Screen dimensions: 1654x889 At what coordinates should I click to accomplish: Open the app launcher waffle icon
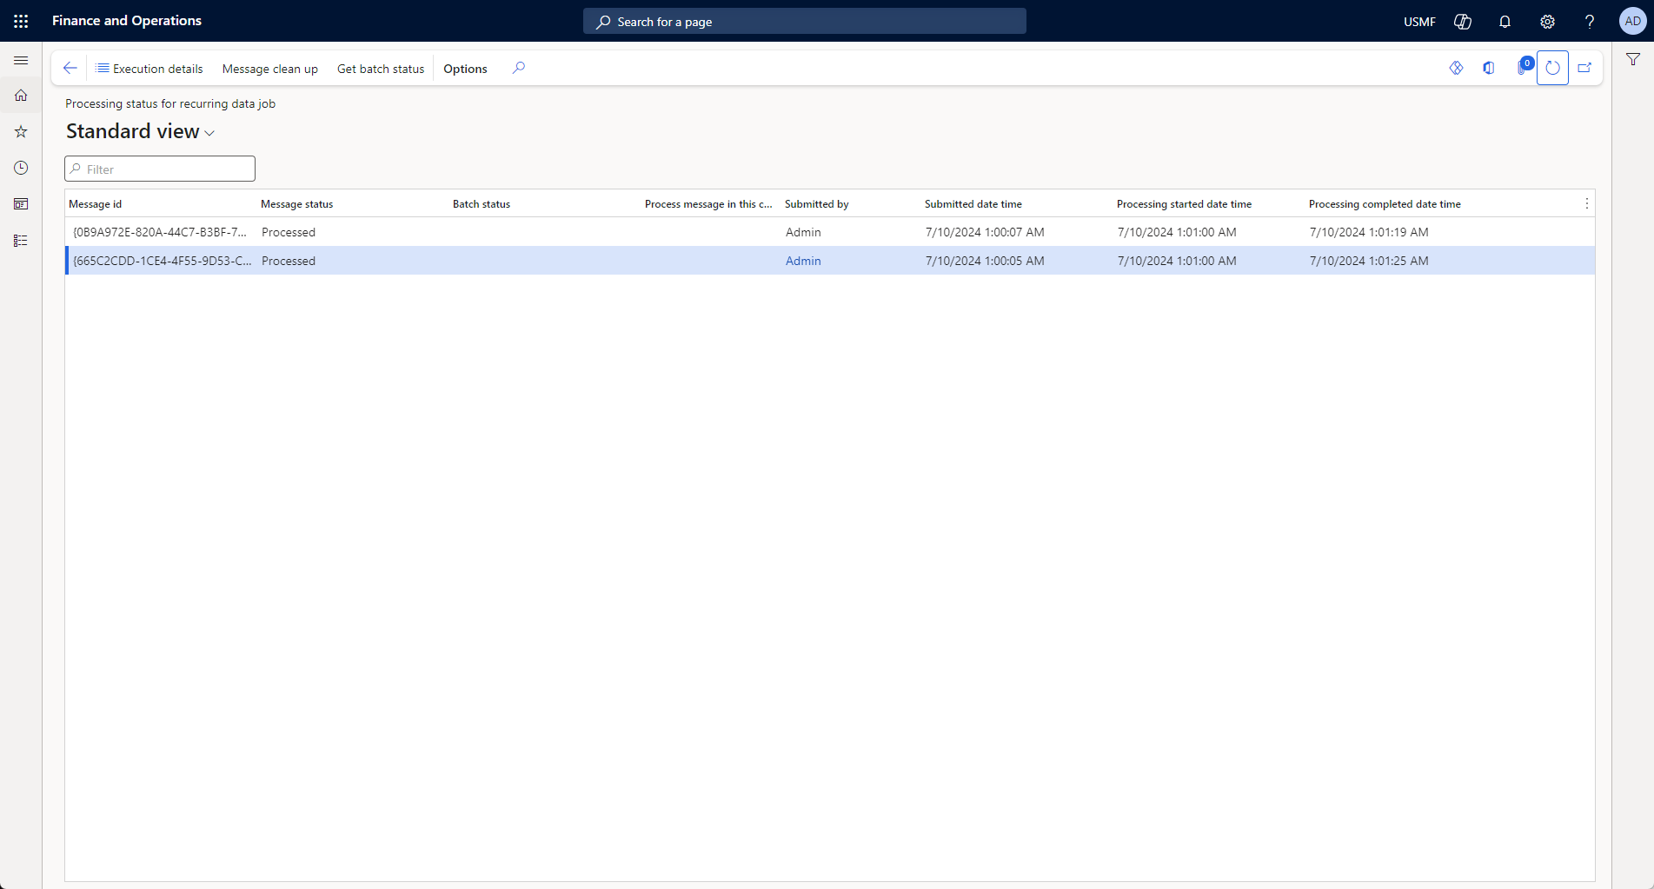pos(21,21)
